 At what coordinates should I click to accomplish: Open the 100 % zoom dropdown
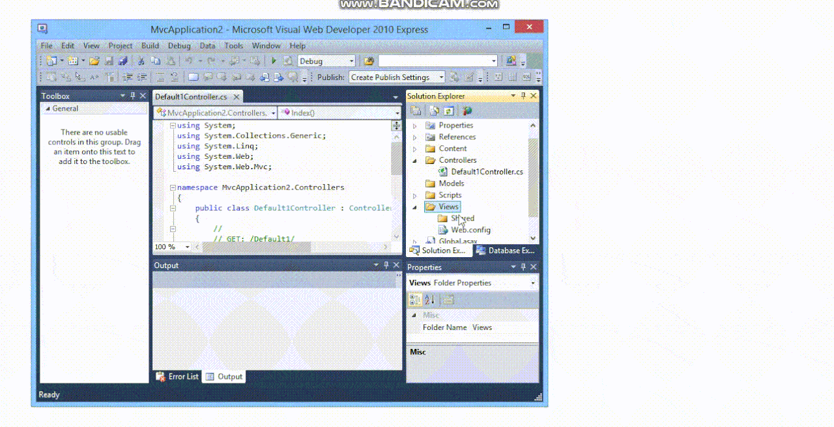point(188,247)
